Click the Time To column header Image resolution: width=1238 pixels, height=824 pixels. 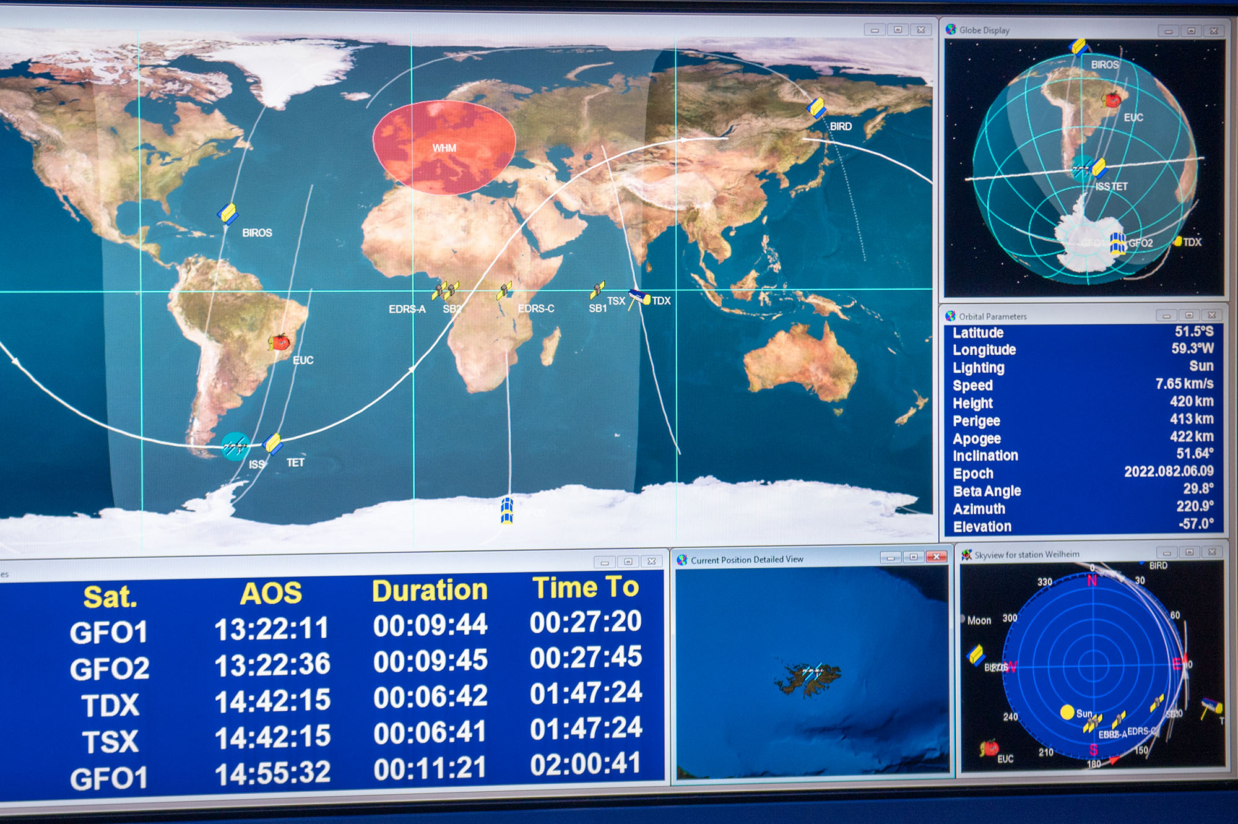(x=586, y=588)
